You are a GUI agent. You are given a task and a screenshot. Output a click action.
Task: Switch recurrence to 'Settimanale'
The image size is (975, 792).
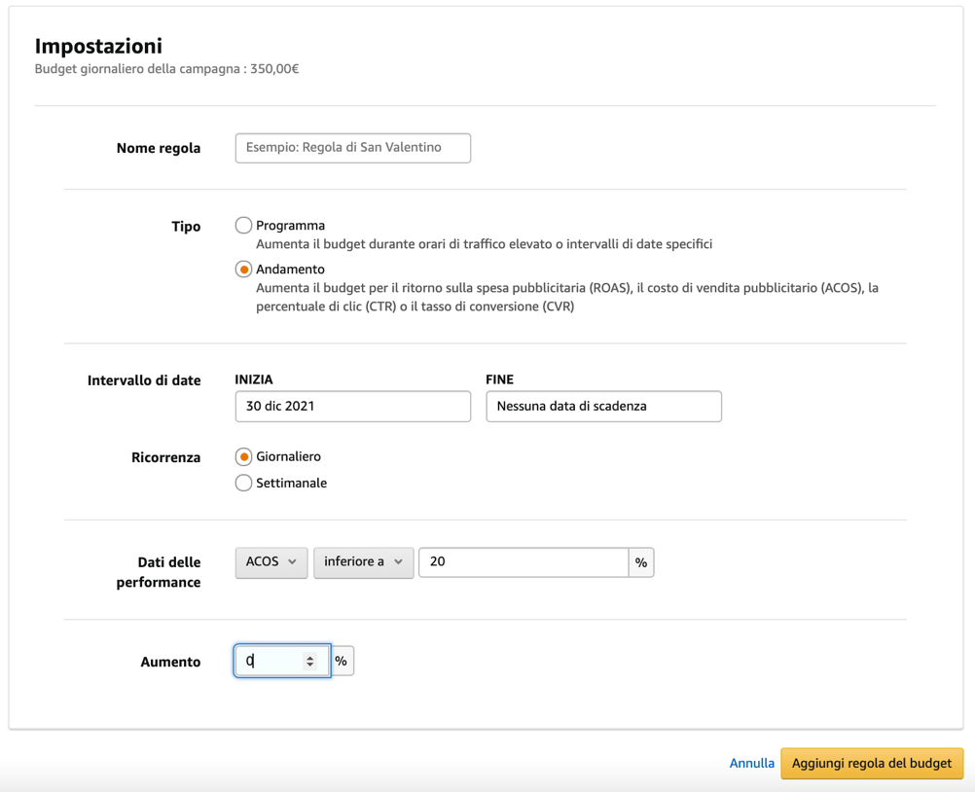point(243,482)
